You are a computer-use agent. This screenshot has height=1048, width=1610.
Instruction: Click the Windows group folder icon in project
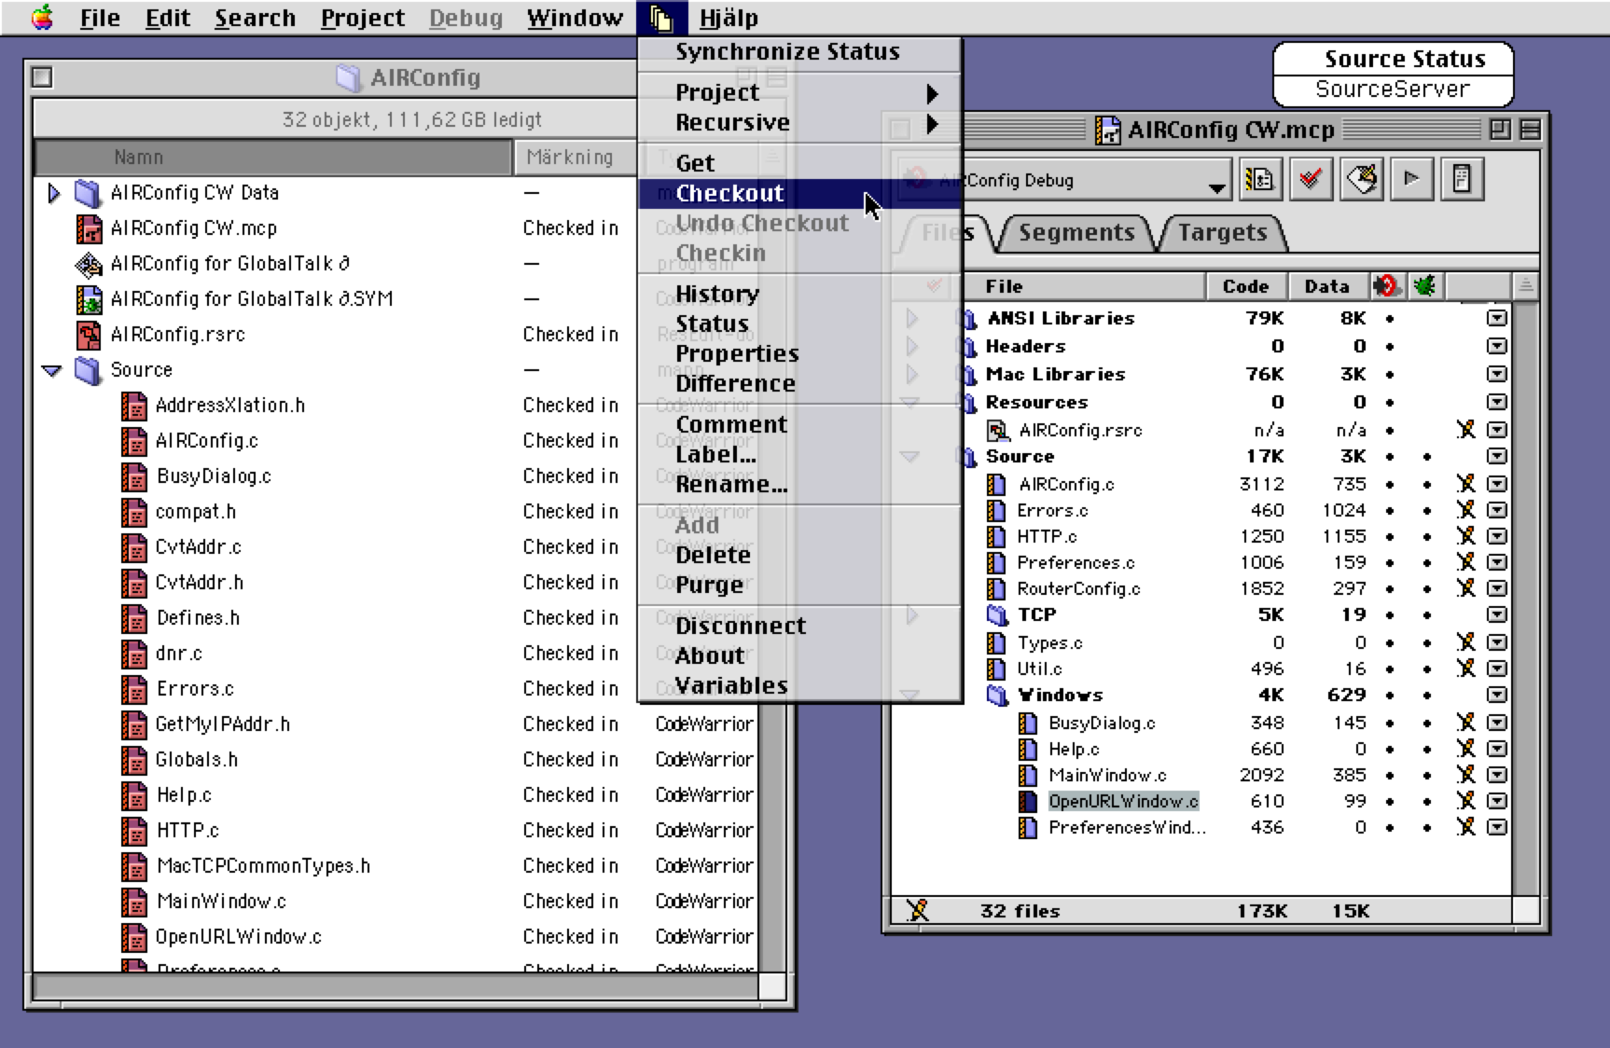coord(997,696)
